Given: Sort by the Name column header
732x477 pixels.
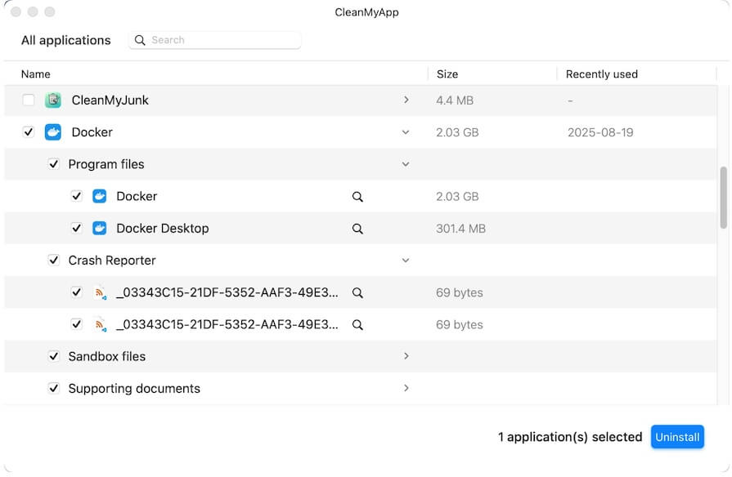Looking at the screenshot, I should click(36, 74).
